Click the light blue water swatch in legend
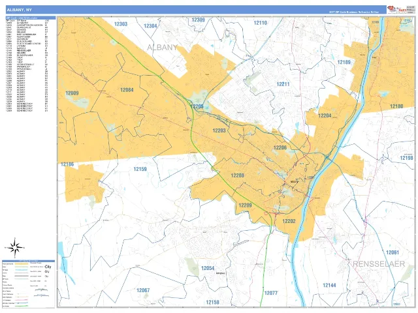The image size is (418, 313). click(x=22, y=270)
